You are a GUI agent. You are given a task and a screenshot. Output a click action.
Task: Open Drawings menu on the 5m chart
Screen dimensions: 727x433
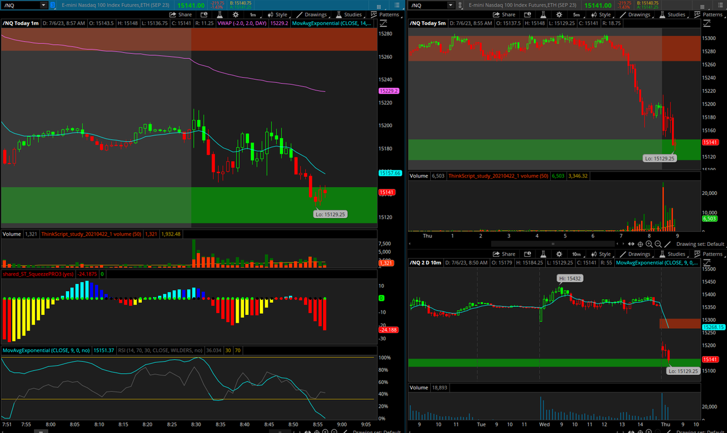[636, 15]
